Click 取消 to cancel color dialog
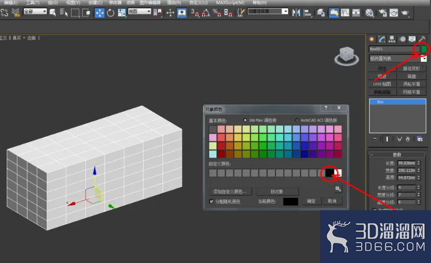Viewport: 431px width, 263px height. (332, 201)
